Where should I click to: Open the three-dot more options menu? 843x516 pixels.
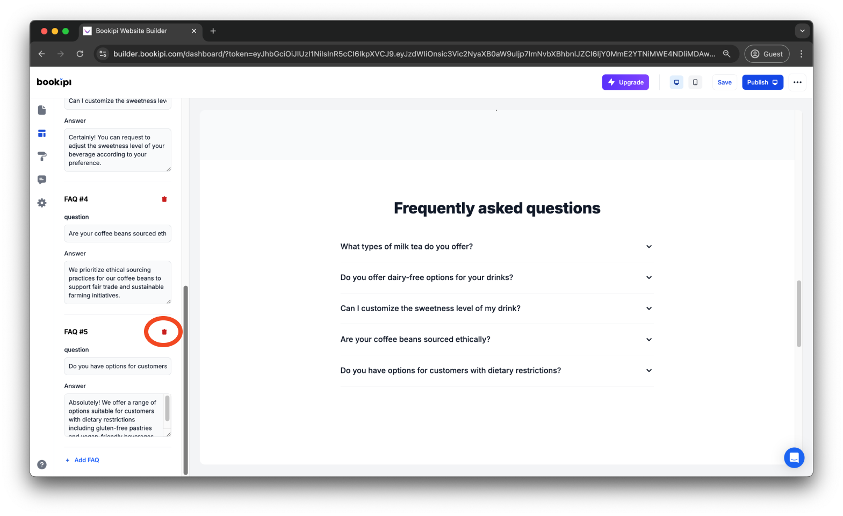point(797,82)
